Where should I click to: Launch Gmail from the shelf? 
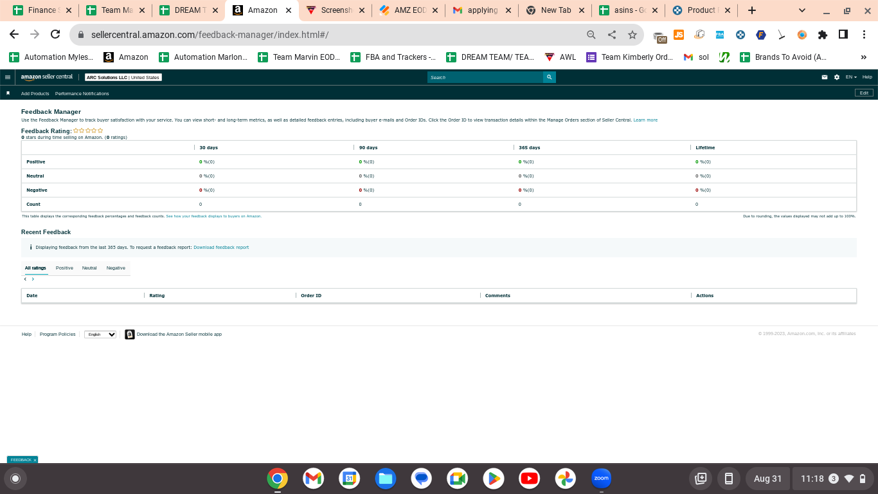pyautogui.click(x=313, y=479)
